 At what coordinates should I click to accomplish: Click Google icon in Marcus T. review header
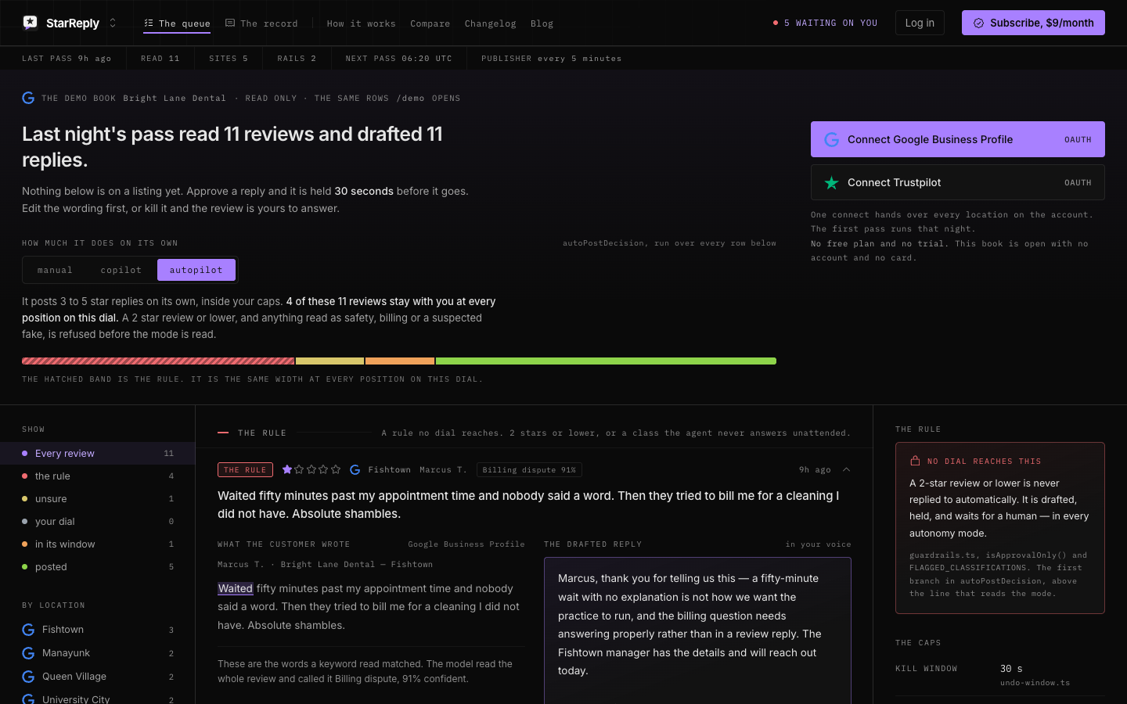(x=355, y=469)
